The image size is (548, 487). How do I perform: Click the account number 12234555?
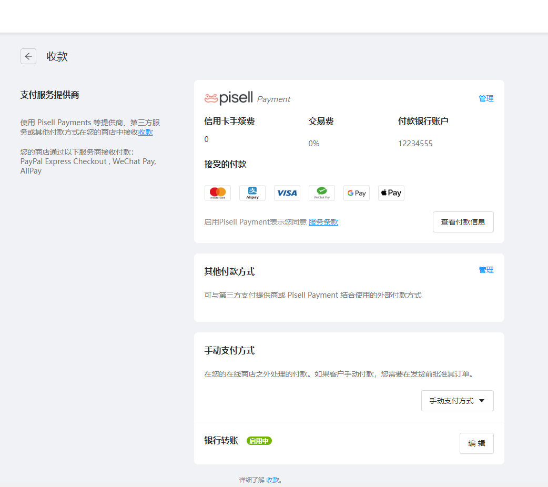[415, 144]
